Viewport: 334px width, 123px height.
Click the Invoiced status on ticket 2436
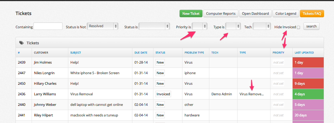pos(163,94)
